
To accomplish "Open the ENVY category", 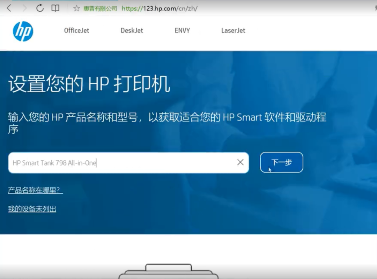I will click(182, 30).
